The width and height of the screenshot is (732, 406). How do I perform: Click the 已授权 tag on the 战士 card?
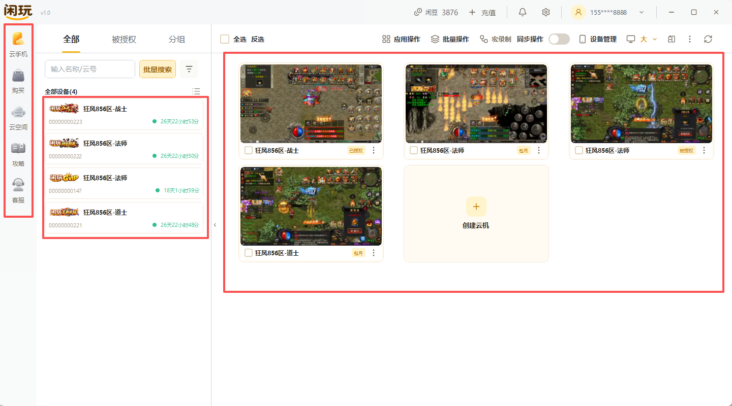point(356,150)
